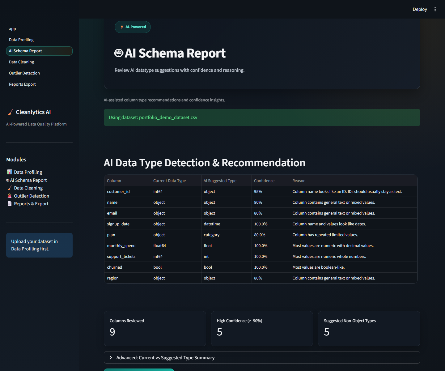Sort by the Column header
Screen dimensions: 445x371
pos(128,181)
